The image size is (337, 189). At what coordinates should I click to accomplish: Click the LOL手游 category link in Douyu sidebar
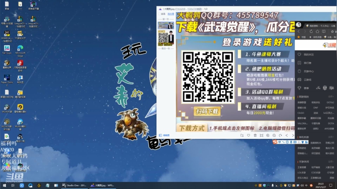[x=301, y=173]
